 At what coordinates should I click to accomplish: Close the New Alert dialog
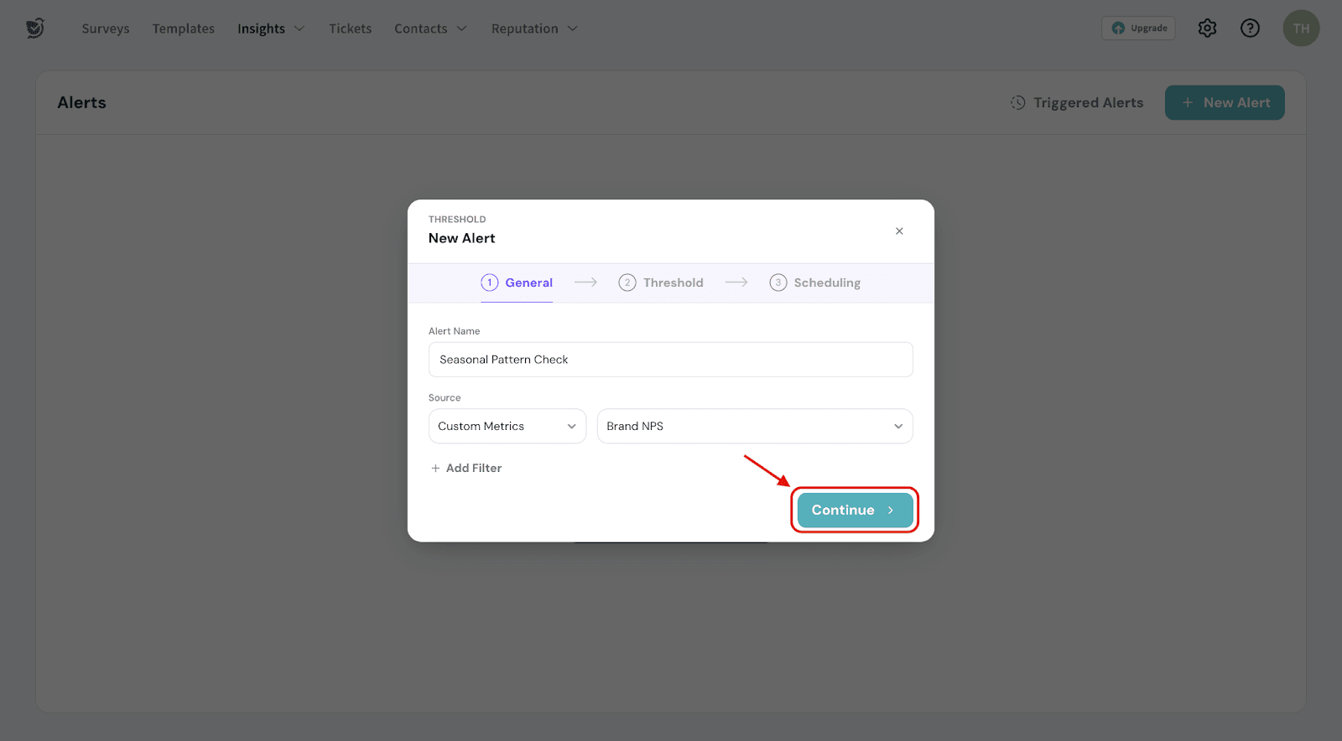pyautogui.click(x=899, y=231)
